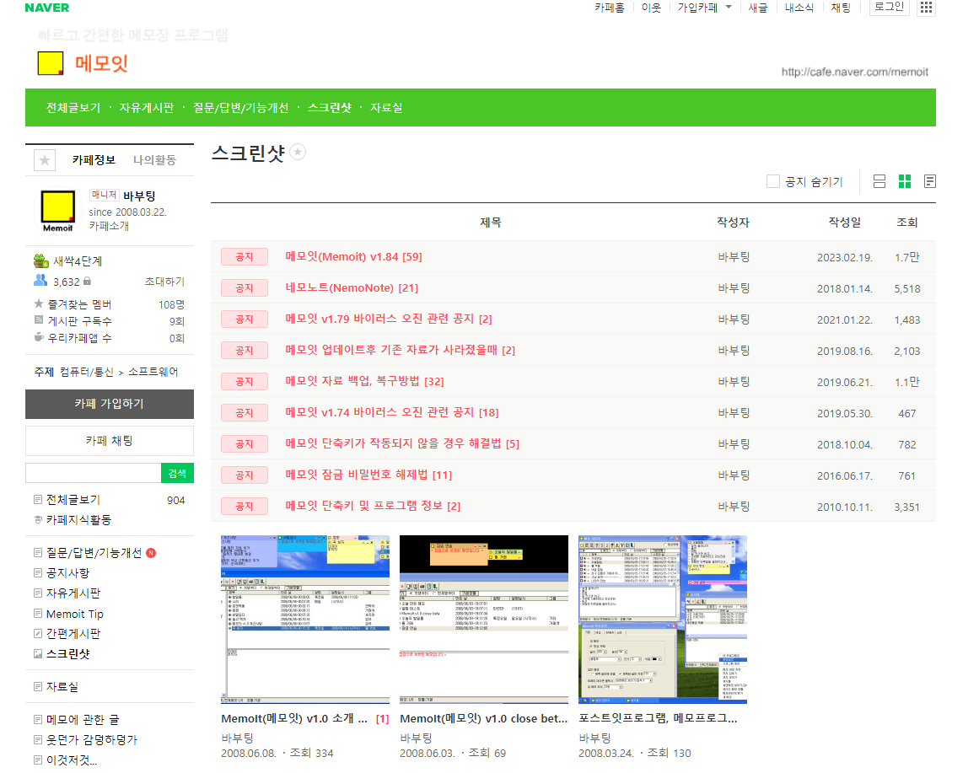Viewport: 979px width, 773px height.
Task: Click the 카페 가입하기 button
Action: pyautogui.click(x=110, y=404)
